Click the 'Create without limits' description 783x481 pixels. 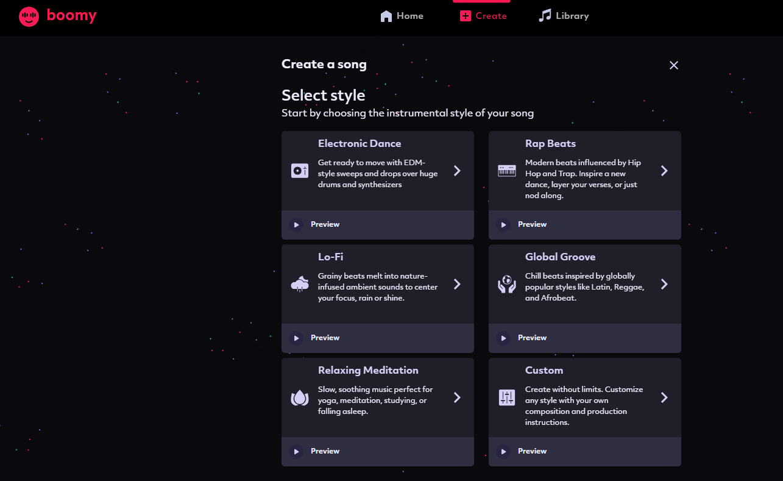pos(584,406)
